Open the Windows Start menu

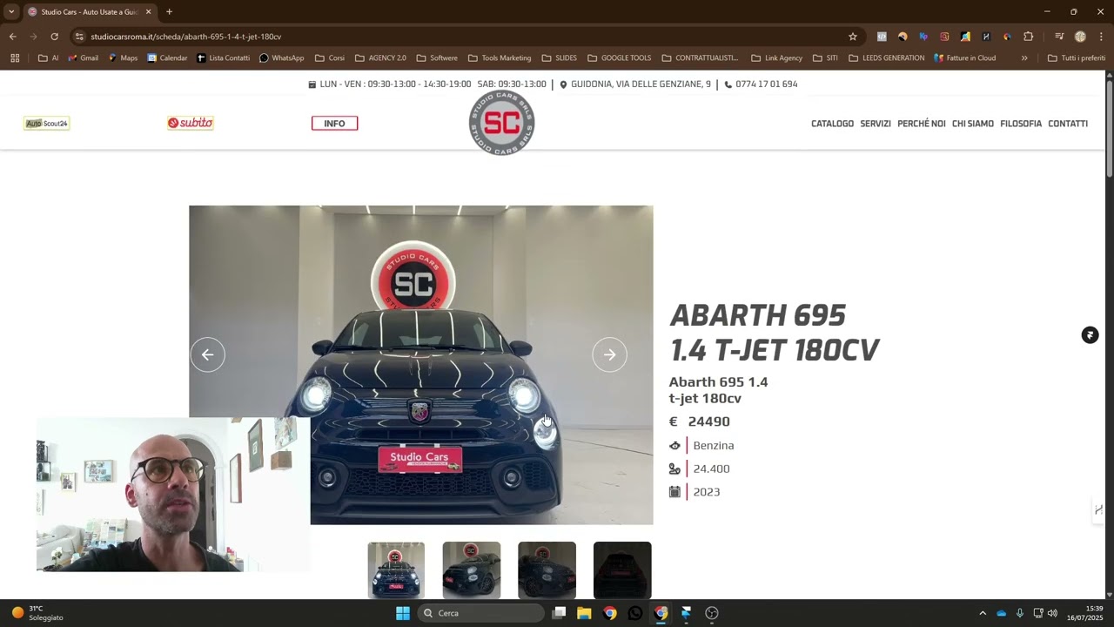pos(403,613)
